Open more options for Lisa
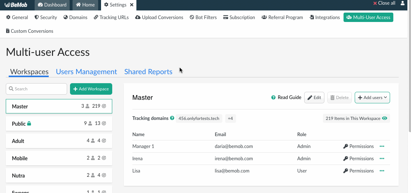 point(382,171)
